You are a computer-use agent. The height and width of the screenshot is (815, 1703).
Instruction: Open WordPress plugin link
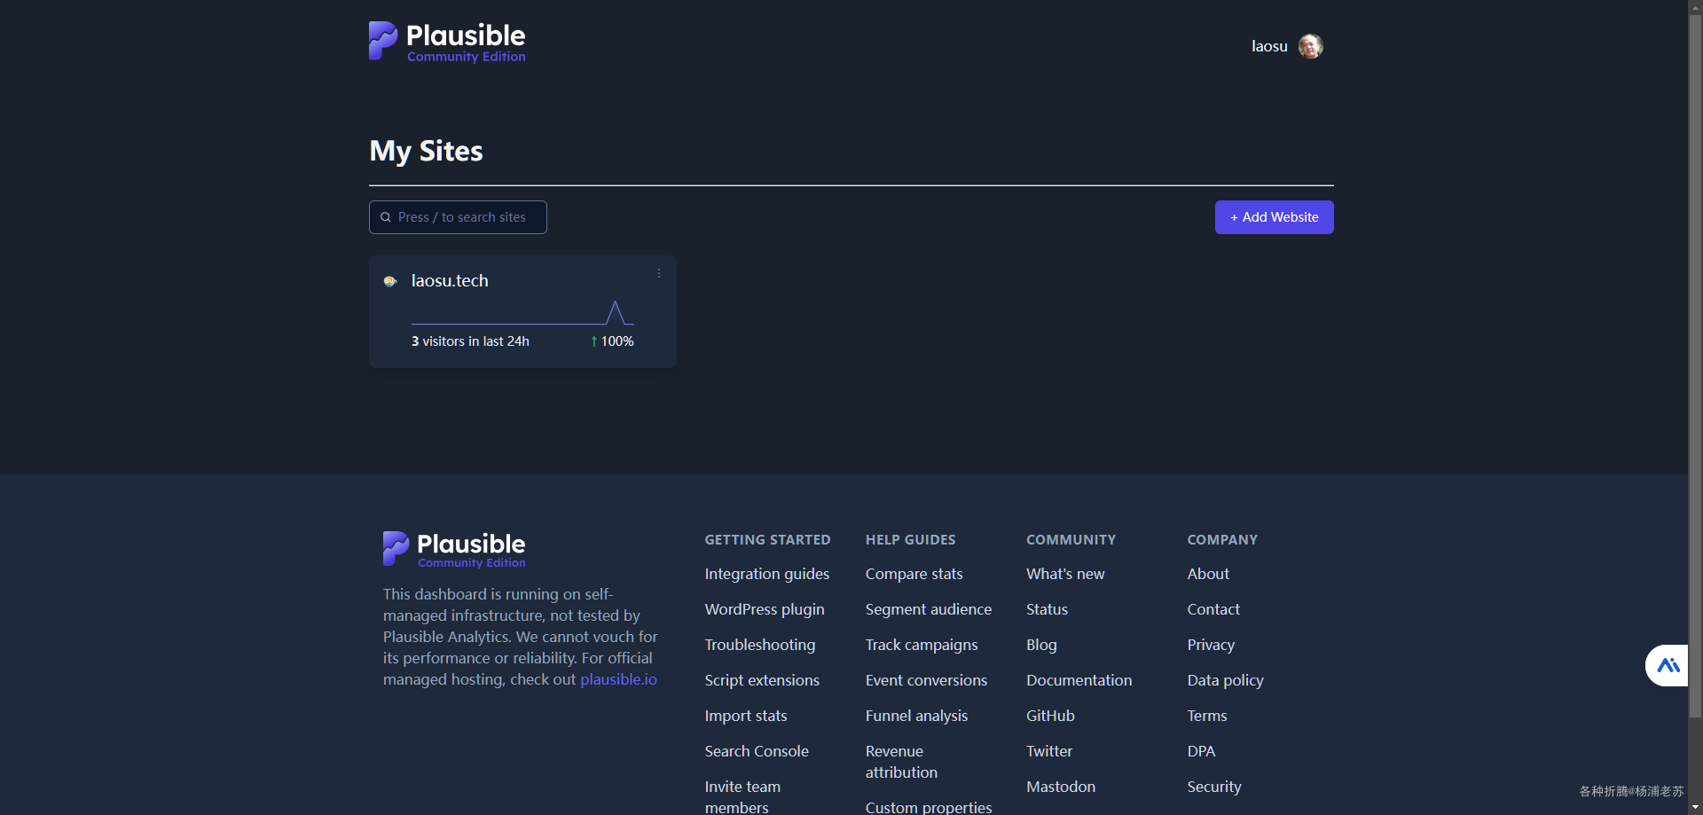[x=765, y=609]
